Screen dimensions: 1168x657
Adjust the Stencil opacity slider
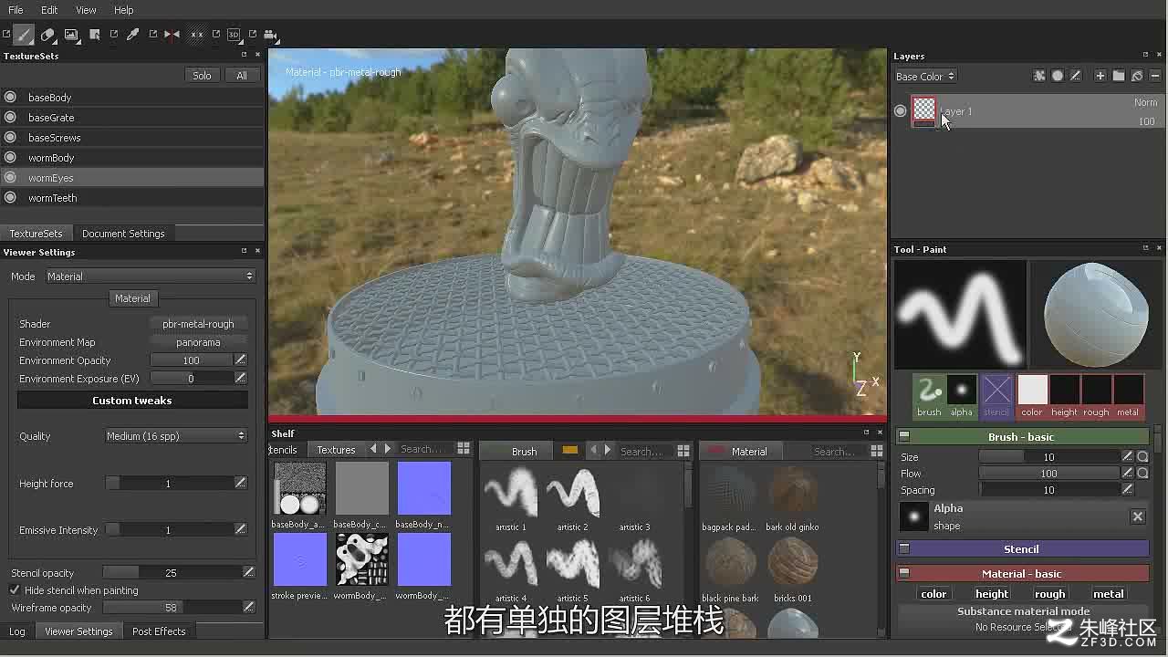[171, 573]
